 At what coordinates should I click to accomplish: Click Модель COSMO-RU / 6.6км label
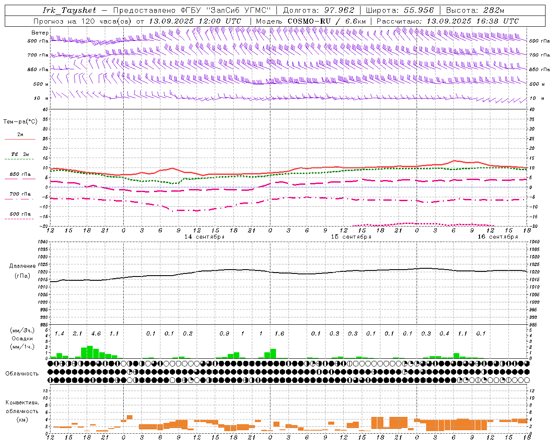311,21
